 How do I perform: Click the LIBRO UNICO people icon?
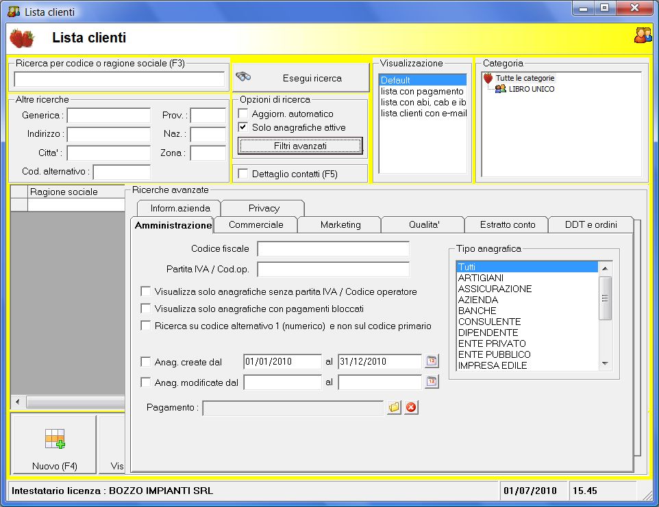tap(501, 89)
